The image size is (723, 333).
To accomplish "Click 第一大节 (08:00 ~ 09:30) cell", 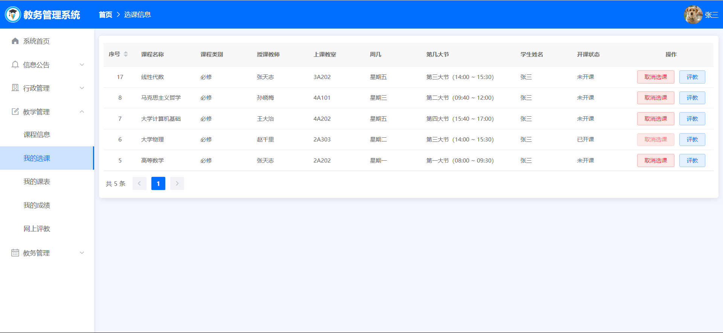I will pos(460,161).
